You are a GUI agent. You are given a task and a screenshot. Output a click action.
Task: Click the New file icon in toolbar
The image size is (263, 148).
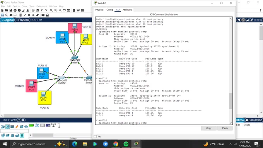pyautogui.click(x=2, y=10)
